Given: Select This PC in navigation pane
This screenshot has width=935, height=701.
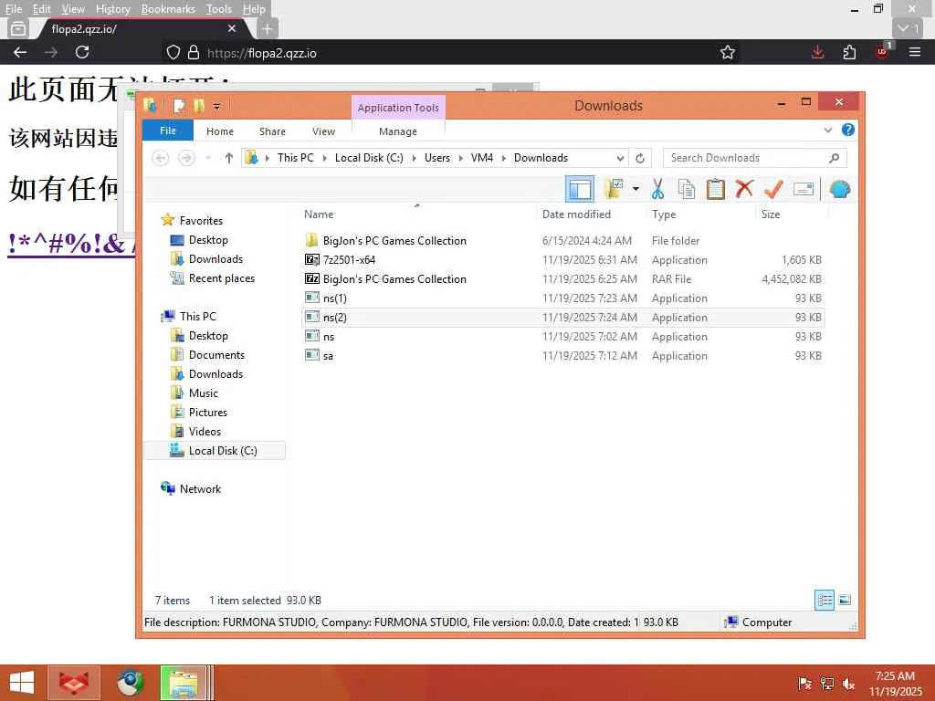Looking at the screenshot, I should [x=198, y=317].
